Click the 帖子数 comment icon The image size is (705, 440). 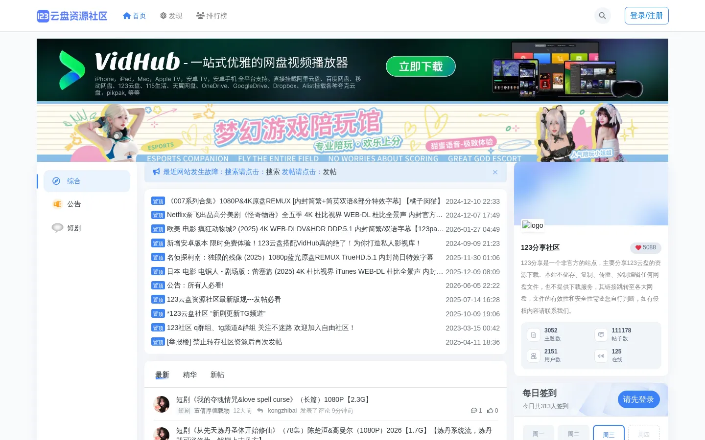(x=601, y=334)
